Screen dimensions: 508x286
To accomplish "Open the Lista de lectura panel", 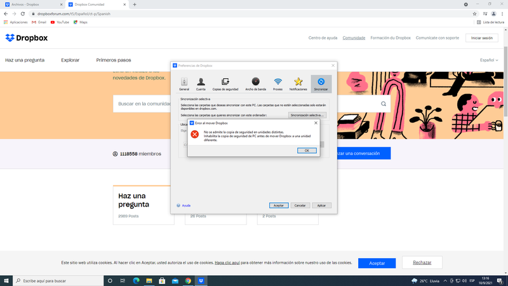I will (490, 22).
